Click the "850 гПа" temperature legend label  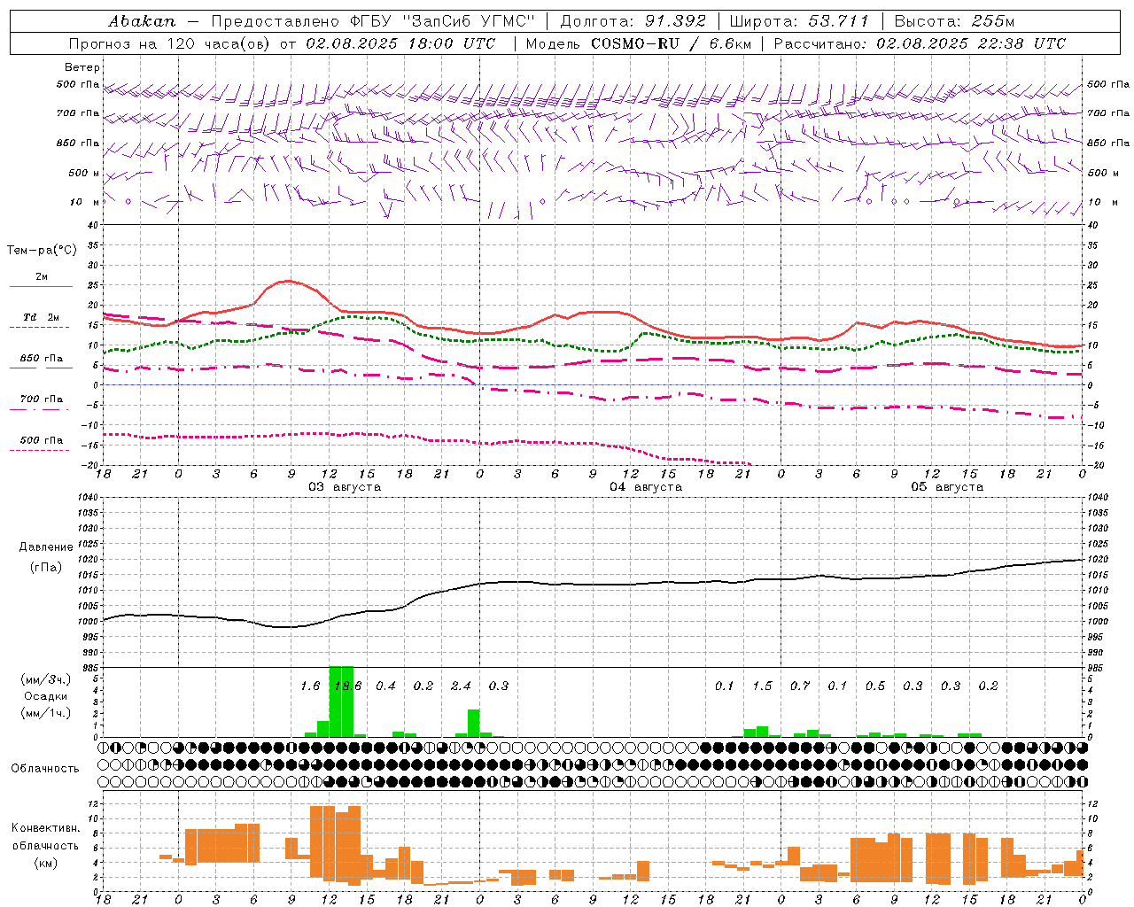(42, 359)
